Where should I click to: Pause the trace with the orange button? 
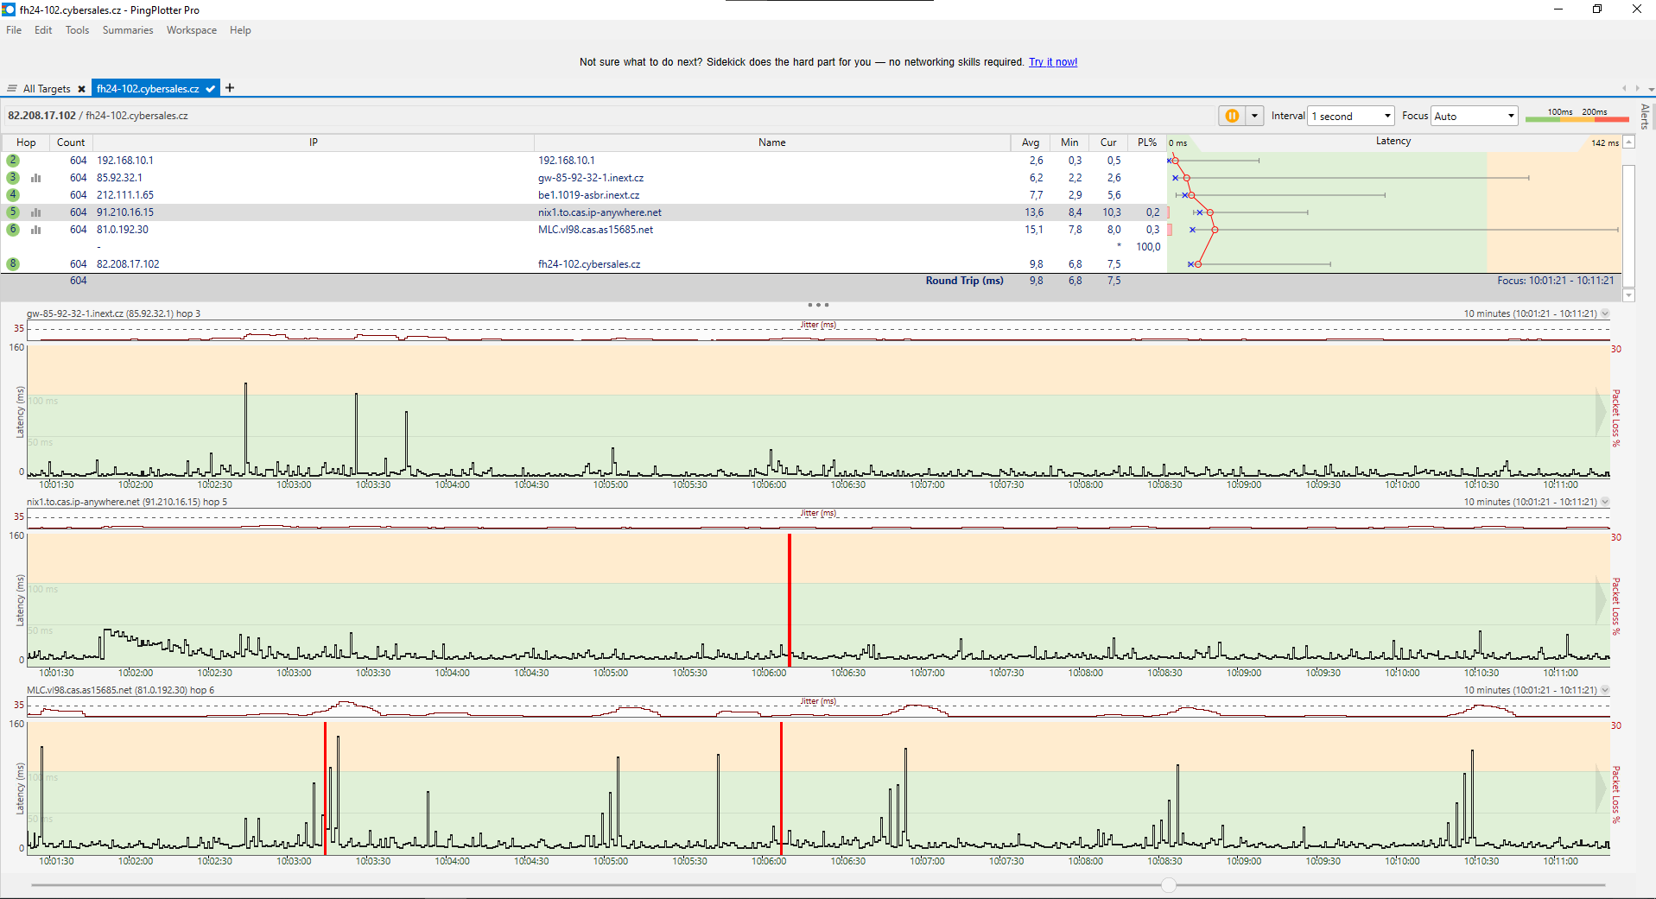coord(1232,116)
